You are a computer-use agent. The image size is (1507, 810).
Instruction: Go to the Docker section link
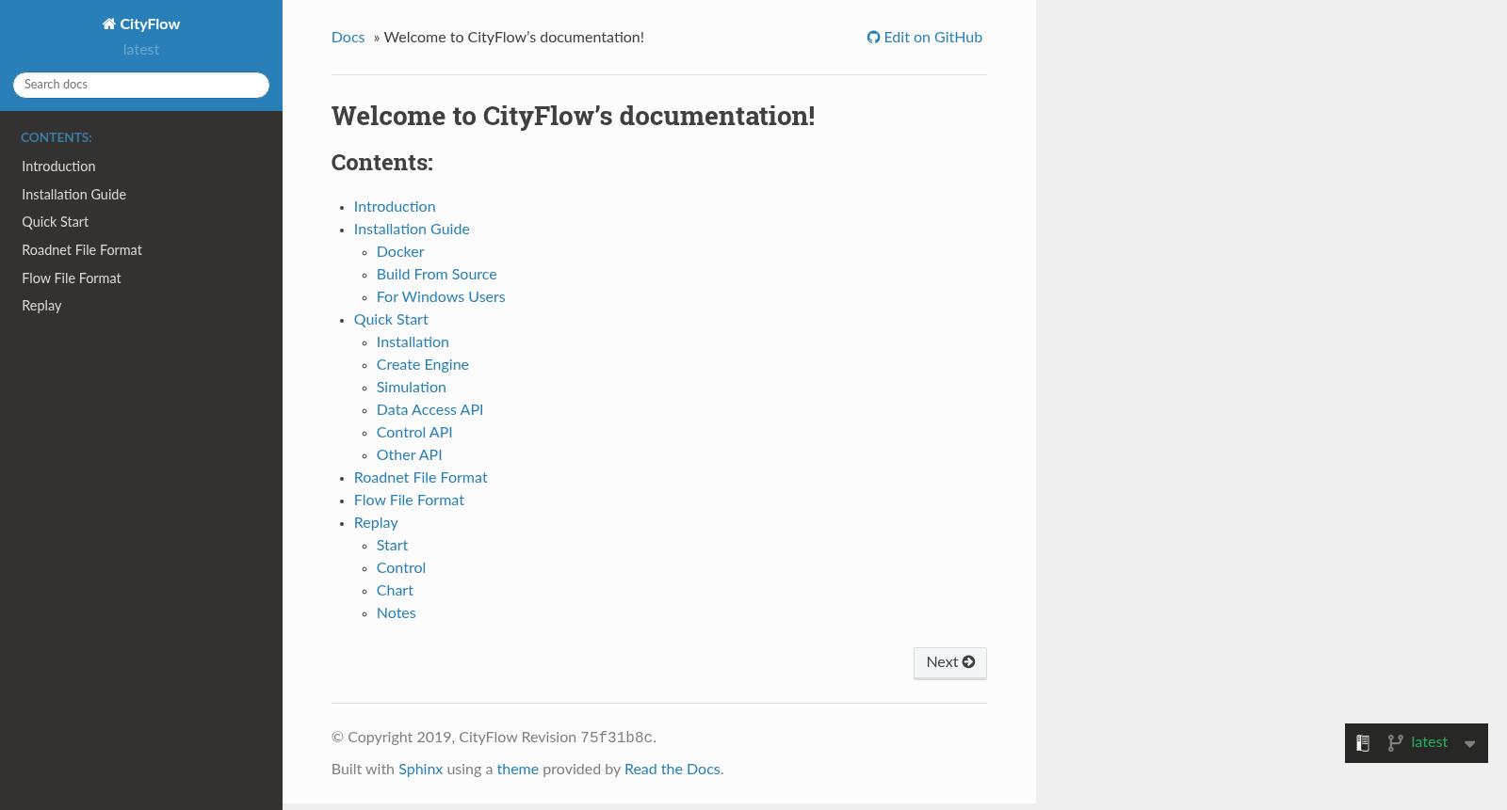point(400,252)
